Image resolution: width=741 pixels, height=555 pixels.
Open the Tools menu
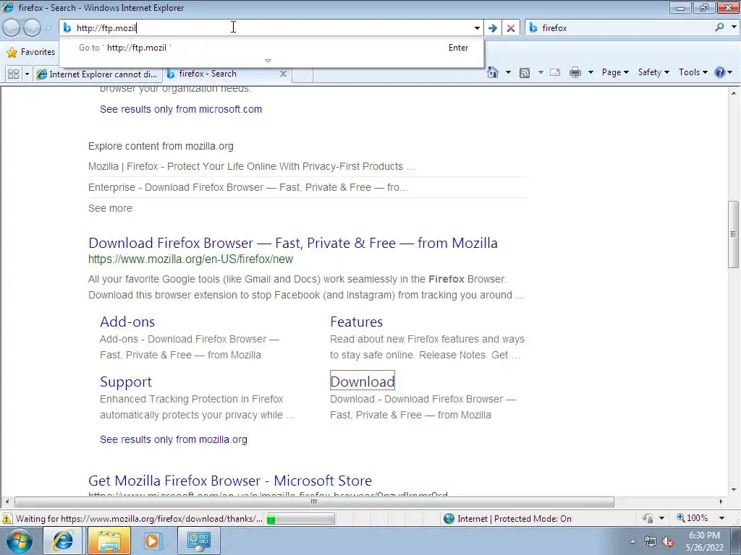click(693, 72)
